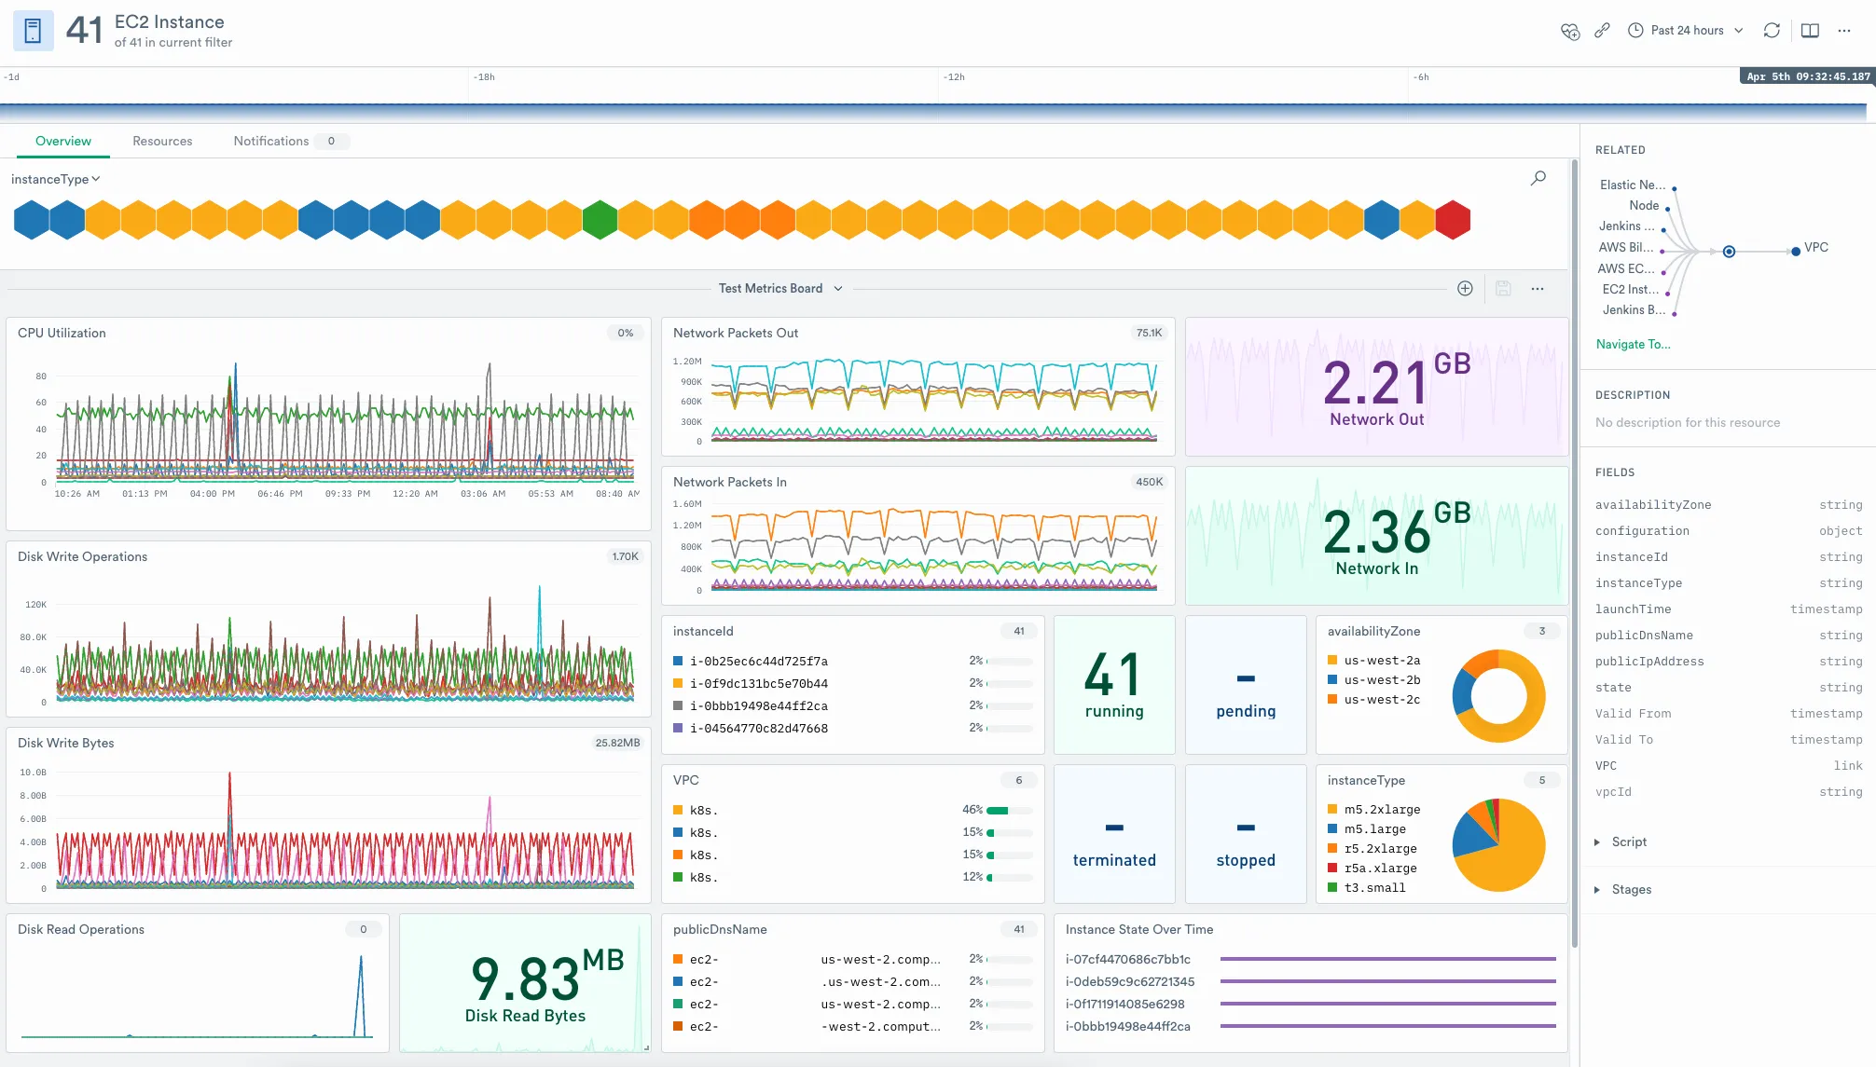
Task: Click the VPC link field row
Action: tap(1728, 766)
